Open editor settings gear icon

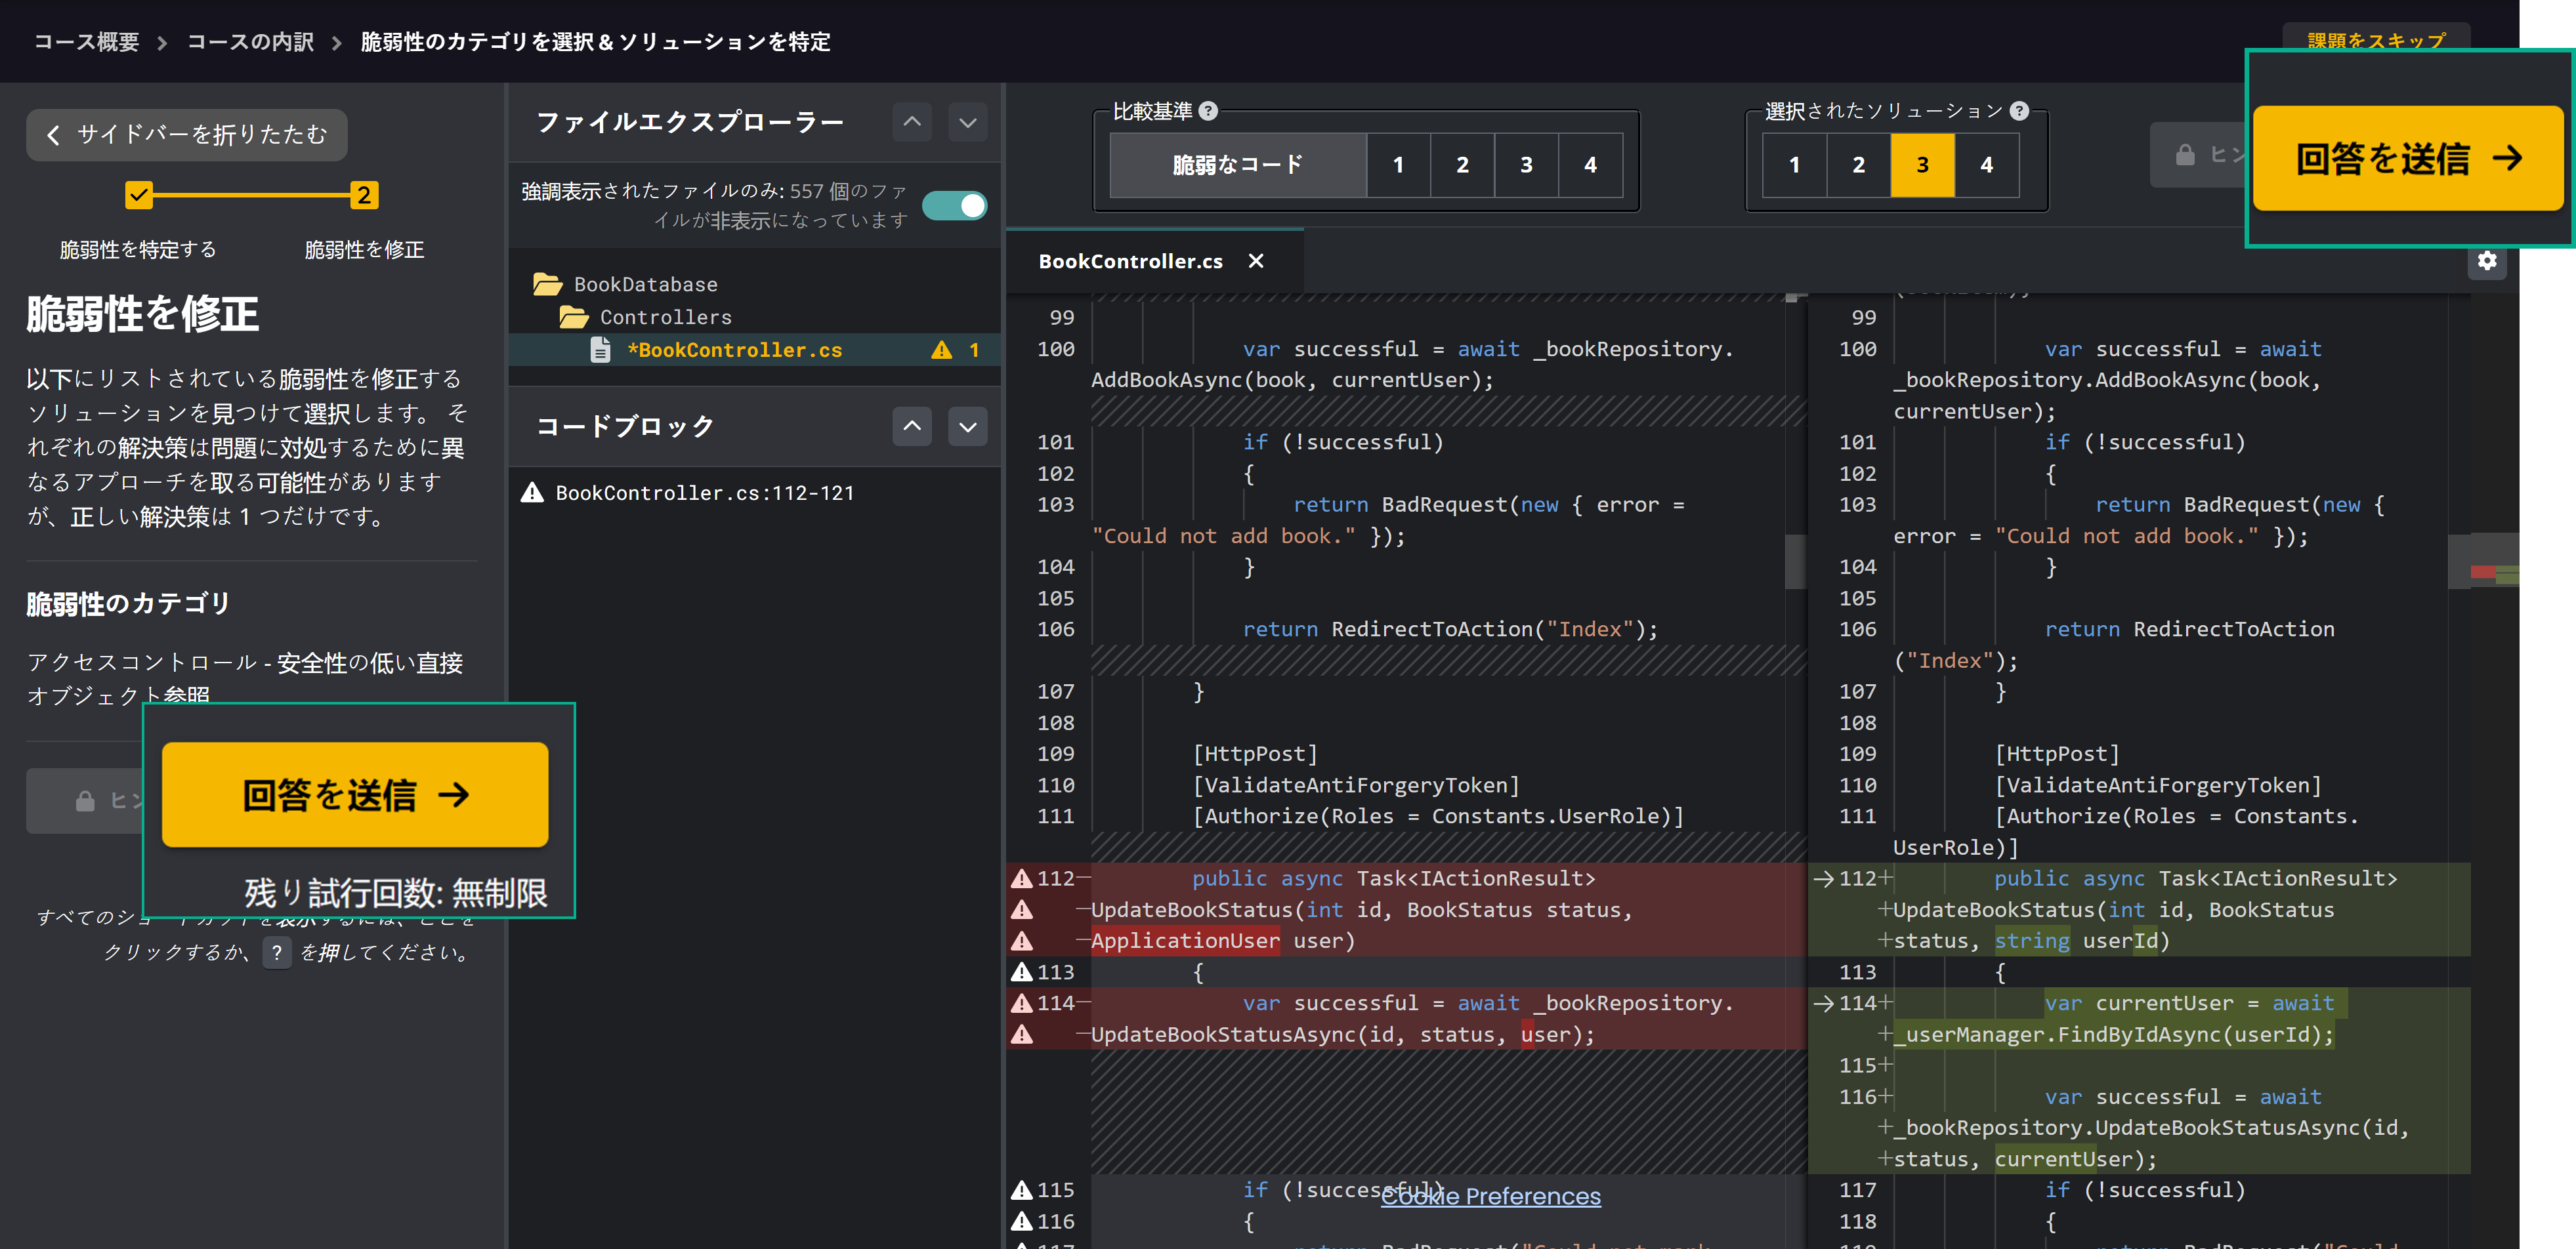tap(2486, 261)
